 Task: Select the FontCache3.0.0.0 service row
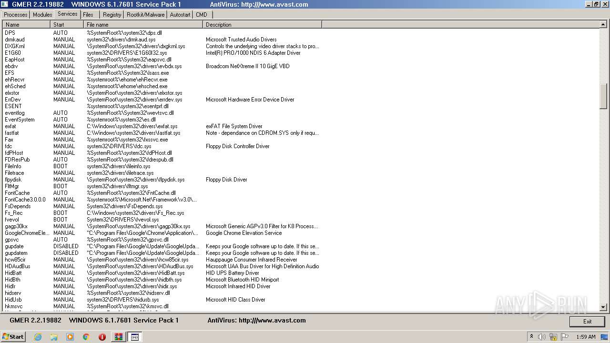pyautogui.click(x=162, y=200)
